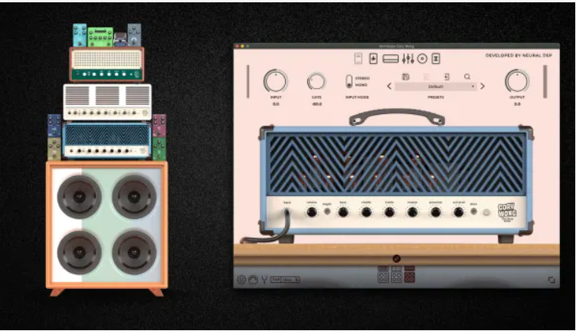
Task: Click the faded delete preset trash icon
Action: [427, 77]
